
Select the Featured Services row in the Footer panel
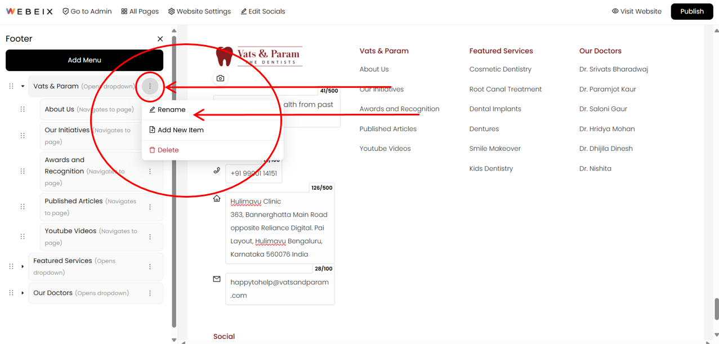(x=96, y=266)
